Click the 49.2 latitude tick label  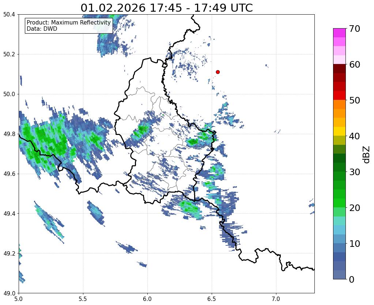pyautogui.click(x=9, y=253)
